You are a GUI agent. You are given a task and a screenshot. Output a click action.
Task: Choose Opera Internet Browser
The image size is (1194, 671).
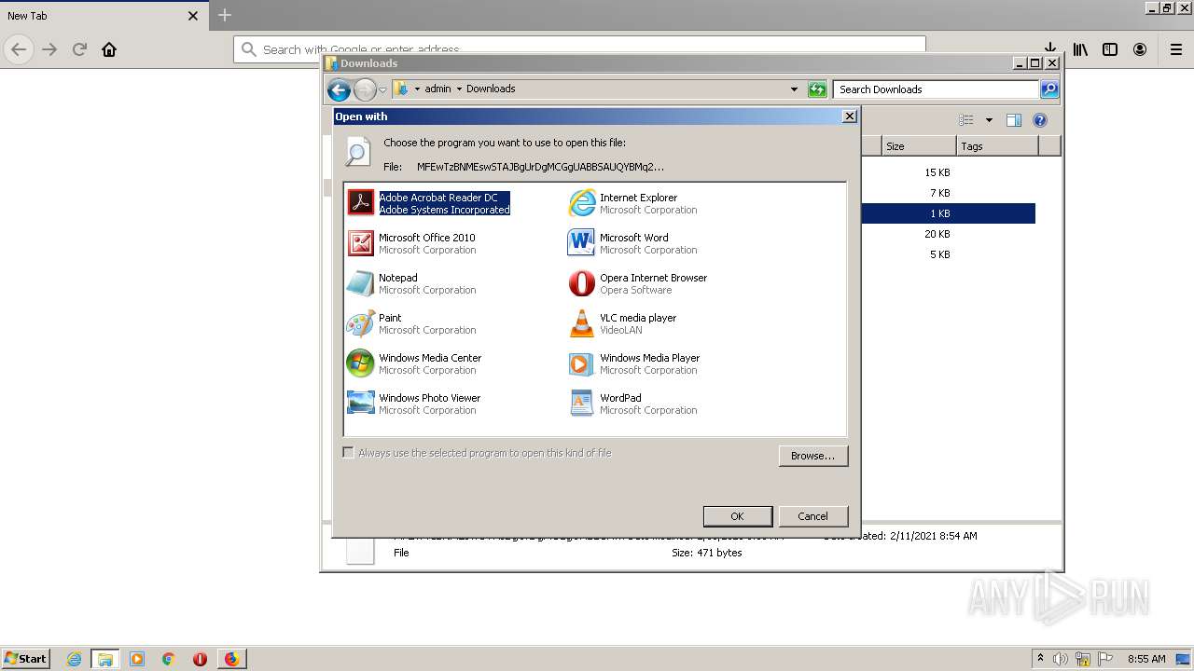tap(638, 283)
